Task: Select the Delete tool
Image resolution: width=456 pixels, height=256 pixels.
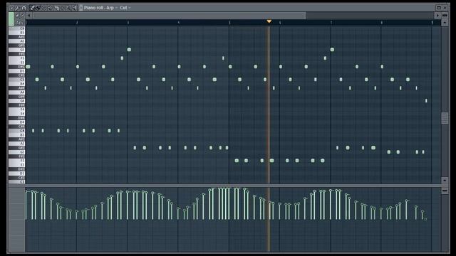Action: [44, 8]
